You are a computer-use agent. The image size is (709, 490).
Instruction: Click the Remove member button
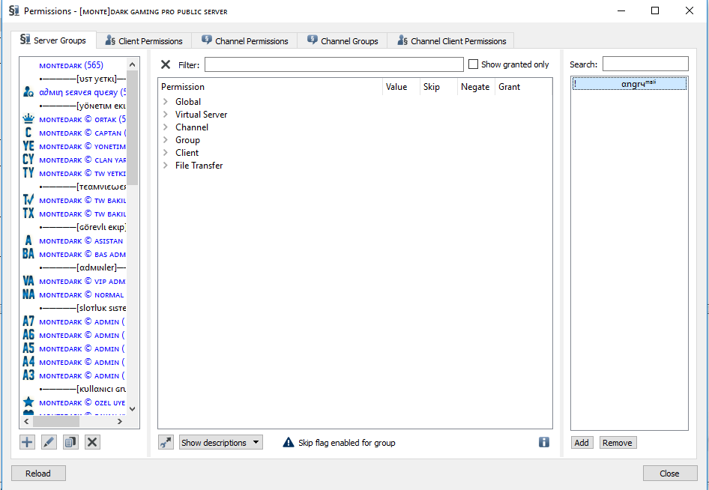(618, 443)
